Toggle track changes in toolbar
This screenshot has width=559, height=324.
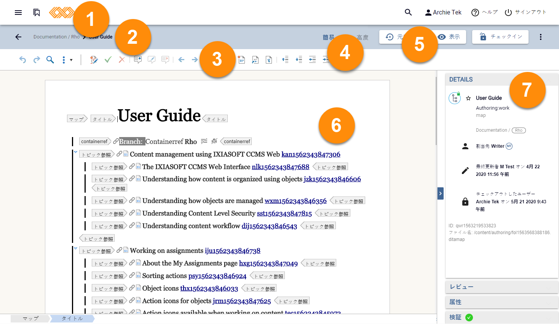click(94, 60)
